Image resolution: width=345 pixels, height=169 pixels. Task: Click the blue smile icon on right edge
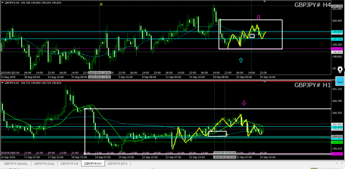[340, 81]
